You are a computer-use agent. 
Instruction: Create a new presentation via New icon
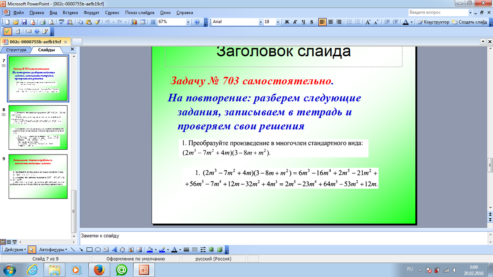tap(7, 22)
